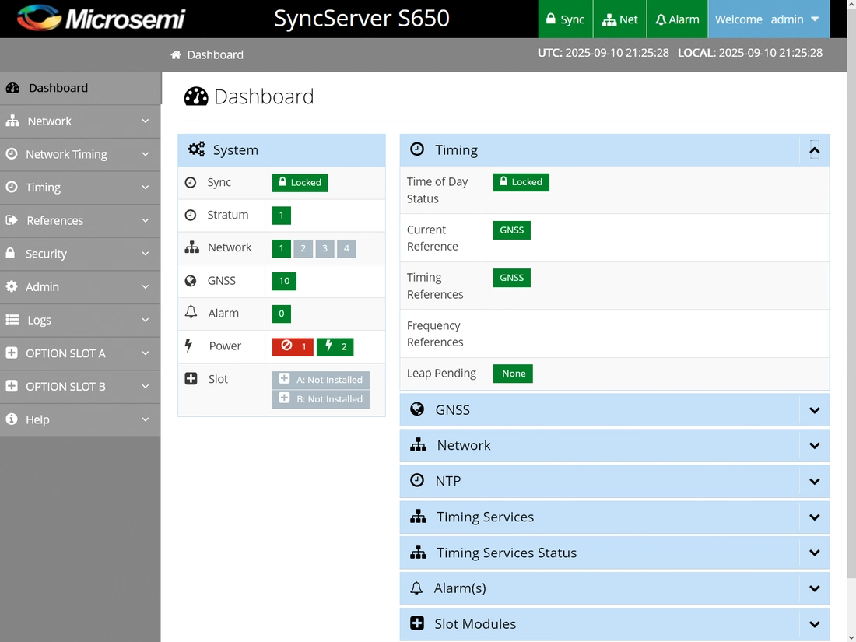Click the System gears icon in the panel header
856x642 pixels.
[197, 149]
